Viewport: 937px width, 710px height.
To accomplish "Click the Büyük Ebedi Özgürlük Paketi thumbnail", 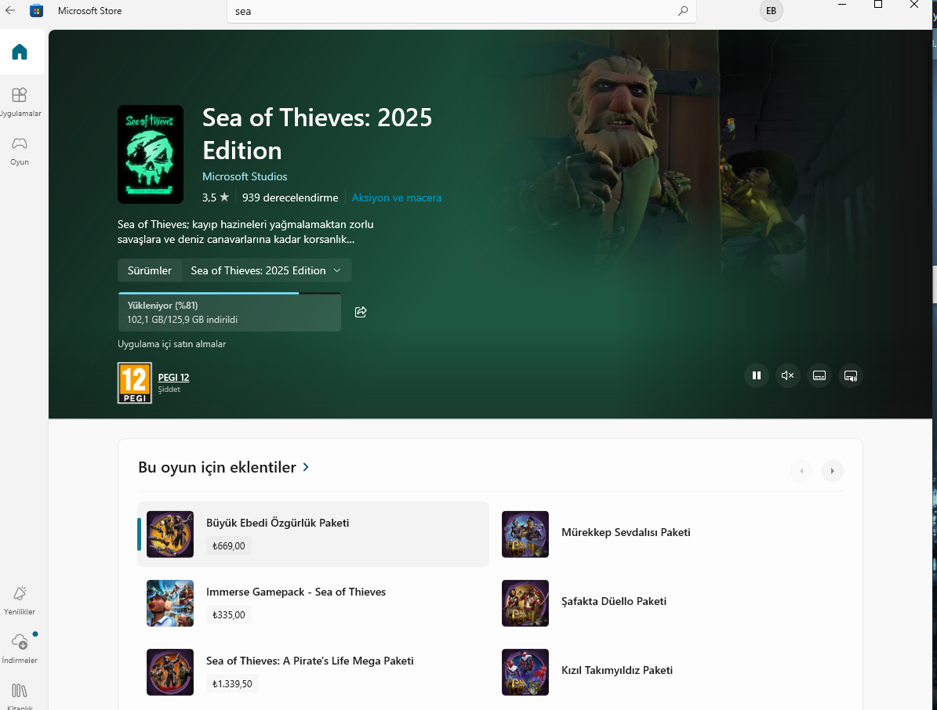I will [x=169, y=534].
